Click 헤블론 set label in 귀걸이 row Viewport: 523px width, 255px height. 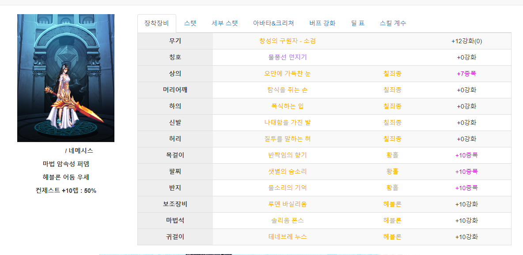pyautogui.click(x=392, y=237)
